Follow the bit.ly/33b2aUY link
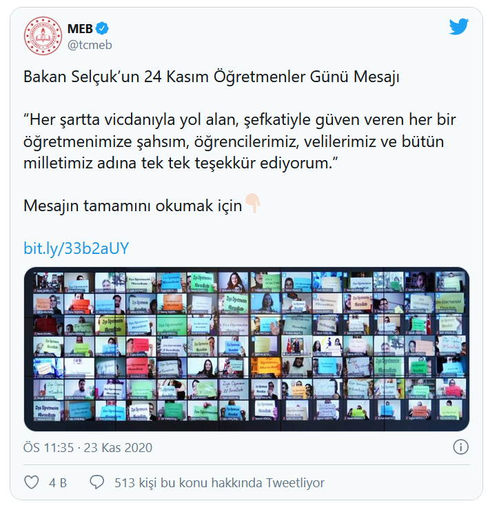499x510 pixels. 77,248
